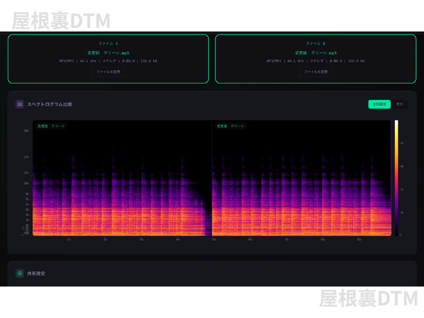Click inside the left 変更前 spectrogram

pyautogui.click(x=122, y=178)
